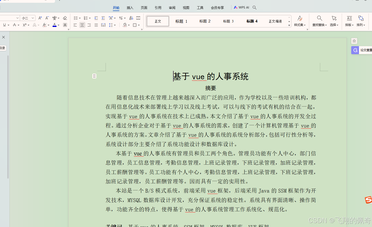Viewport: 372px width, 227px height.
Task: Open 论文查重 paper check side button
Action: [362, 50]
